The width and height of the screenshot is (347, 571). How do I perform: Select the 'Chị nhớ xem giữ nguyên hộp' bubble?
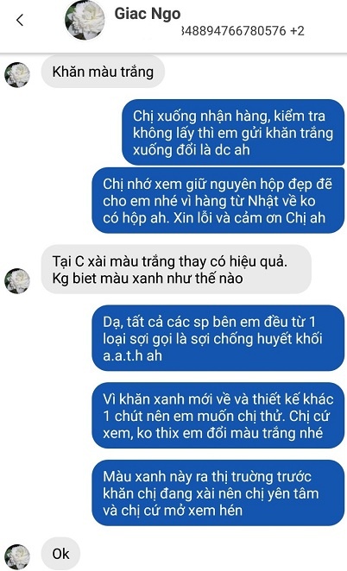[218, 200]
